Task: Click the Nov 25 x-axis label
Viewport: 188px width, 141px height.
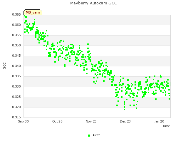Action: 91,121
